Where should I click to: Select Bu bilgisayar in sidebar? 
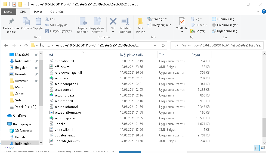pos(22,124)
